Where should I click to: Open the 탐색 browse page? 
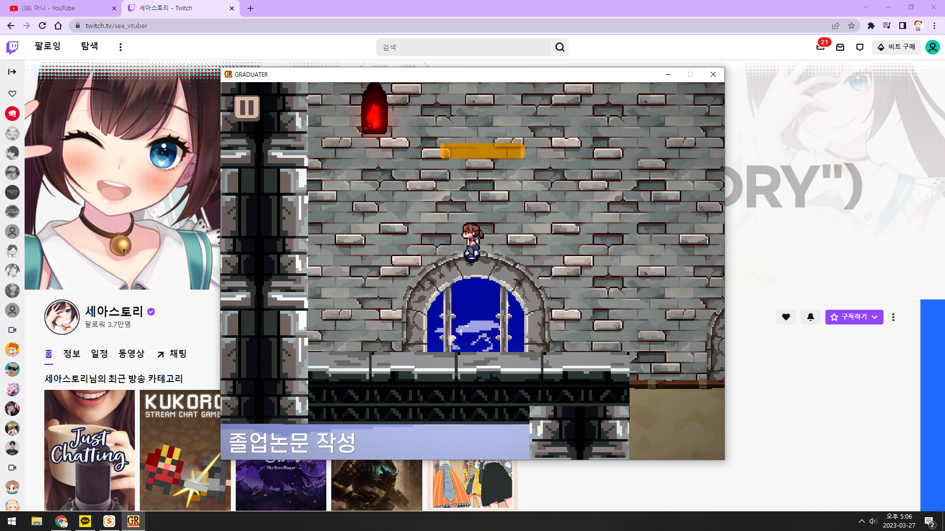(x=90, y=46)
